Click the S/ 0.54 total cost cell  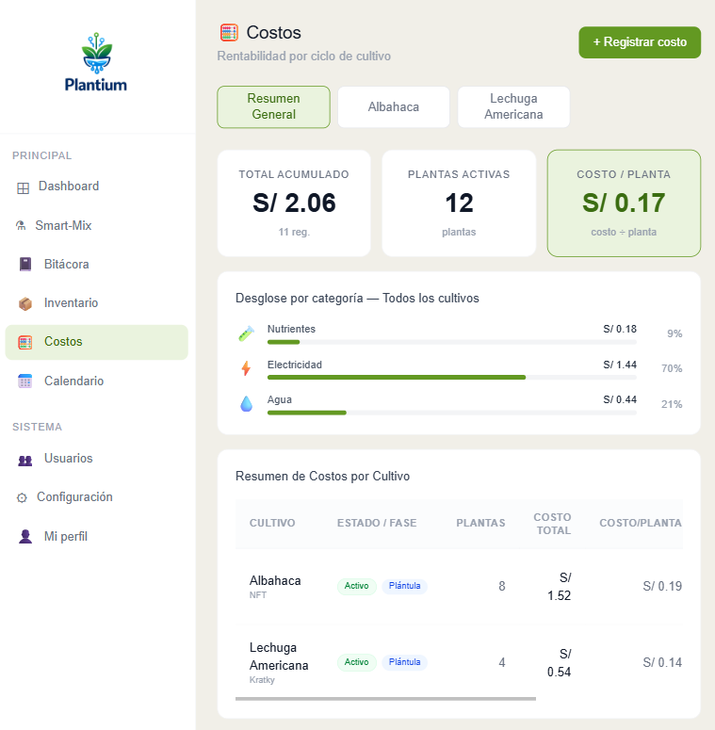(559, 663)
